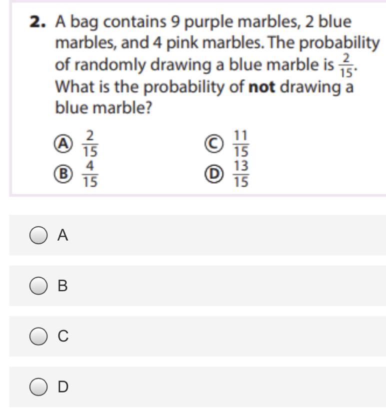Click the circled C icon in question
The width and height of the screenshot is (386, 413).
click(x=214, y=144)
